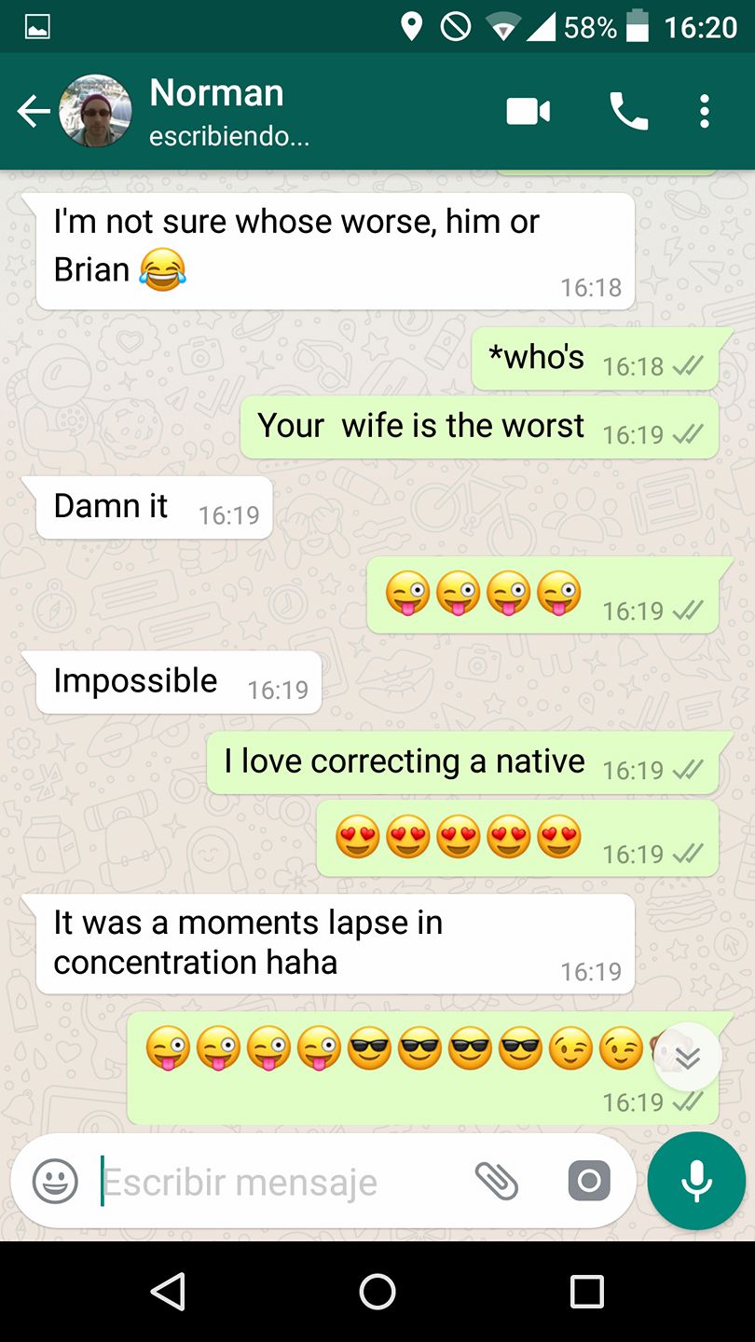
Task: Tap the 'Damn it' message bubble
Action: (x=155, y=508)
